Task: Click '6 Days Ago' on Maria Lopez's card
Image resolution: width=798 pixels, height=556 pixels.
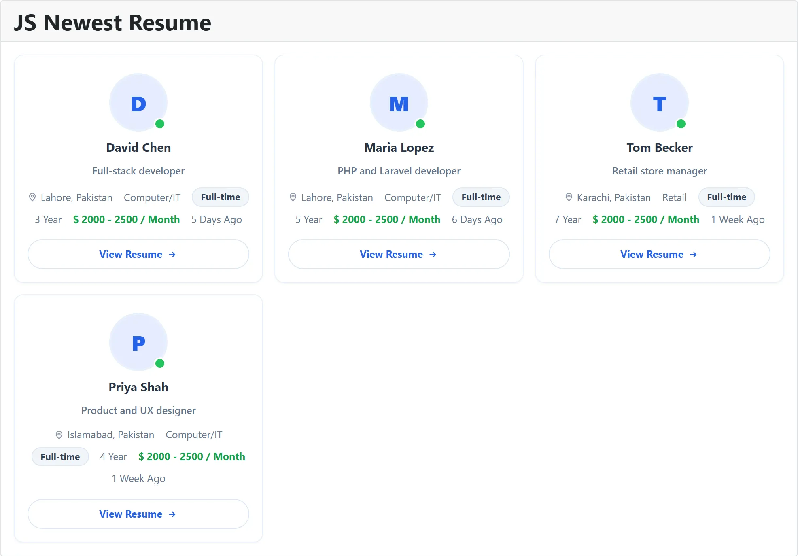Action: point(477,219)
